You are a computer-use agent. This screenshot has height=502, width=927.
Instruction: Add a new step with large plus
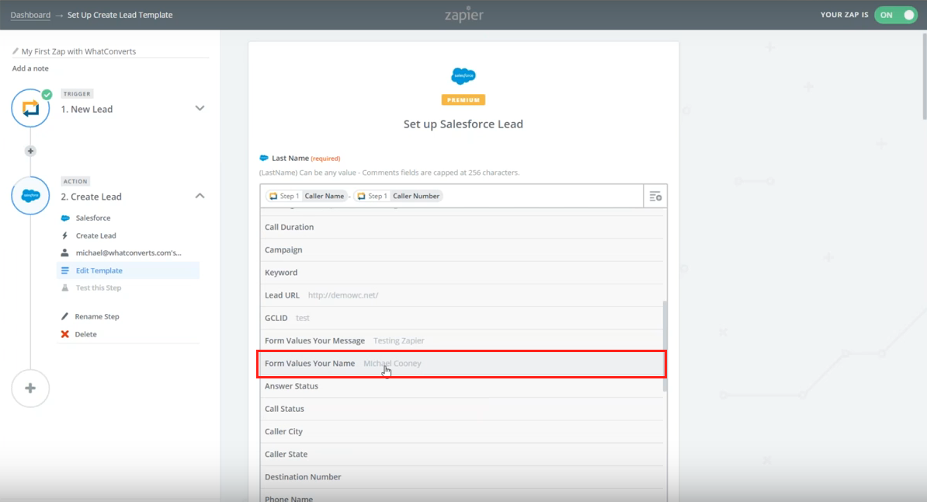click(30, 389)
